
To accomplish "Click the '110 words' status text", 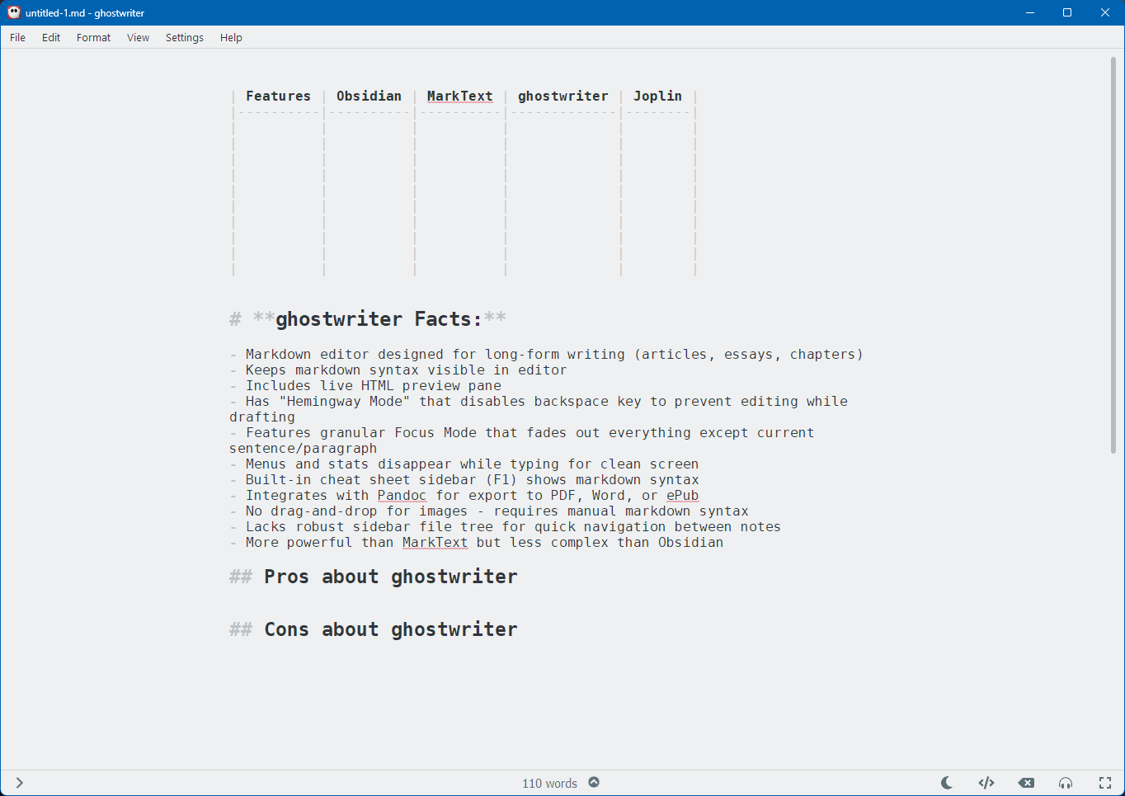I will tap(549, 783).
